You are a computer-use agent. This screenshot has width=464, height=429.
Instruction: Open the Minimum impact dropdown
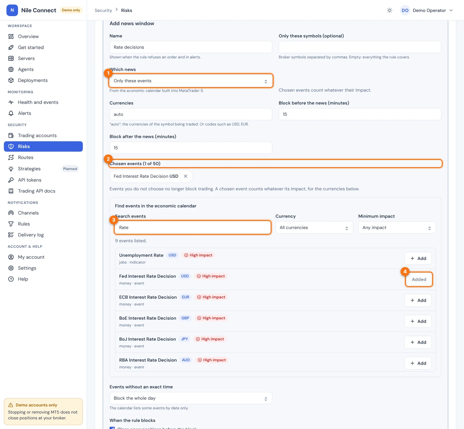click(x=397, y=227)
